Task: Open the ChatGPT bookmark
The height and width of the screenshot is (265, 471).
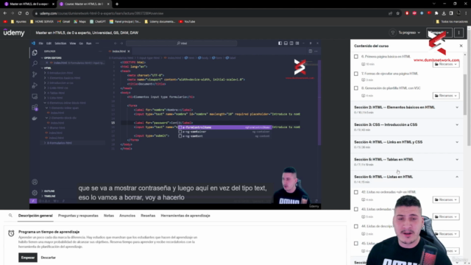Action: coord(98,21)
